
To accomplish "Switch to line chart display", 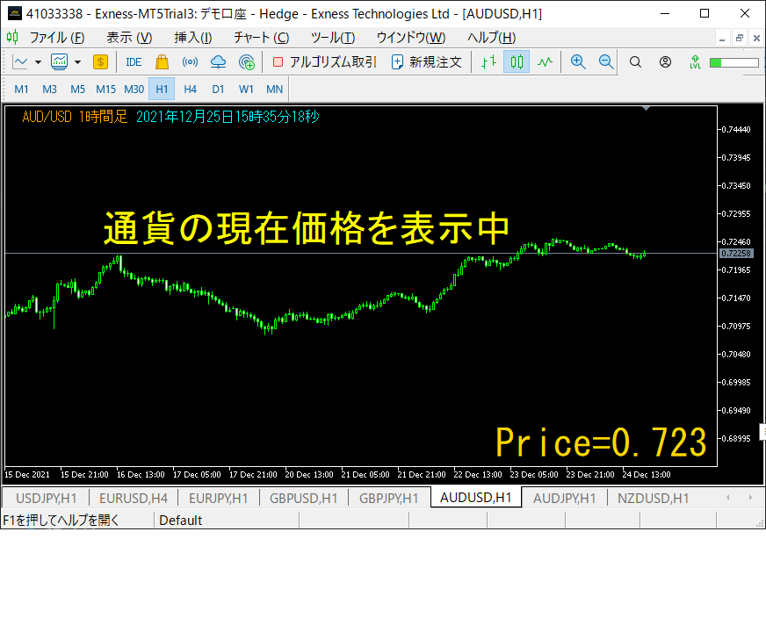I will (545, 62).
